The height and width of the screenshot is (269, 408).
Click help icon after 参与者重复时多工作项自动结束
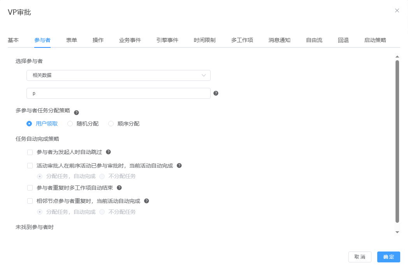pyautogui.click(x=120, y=188)
